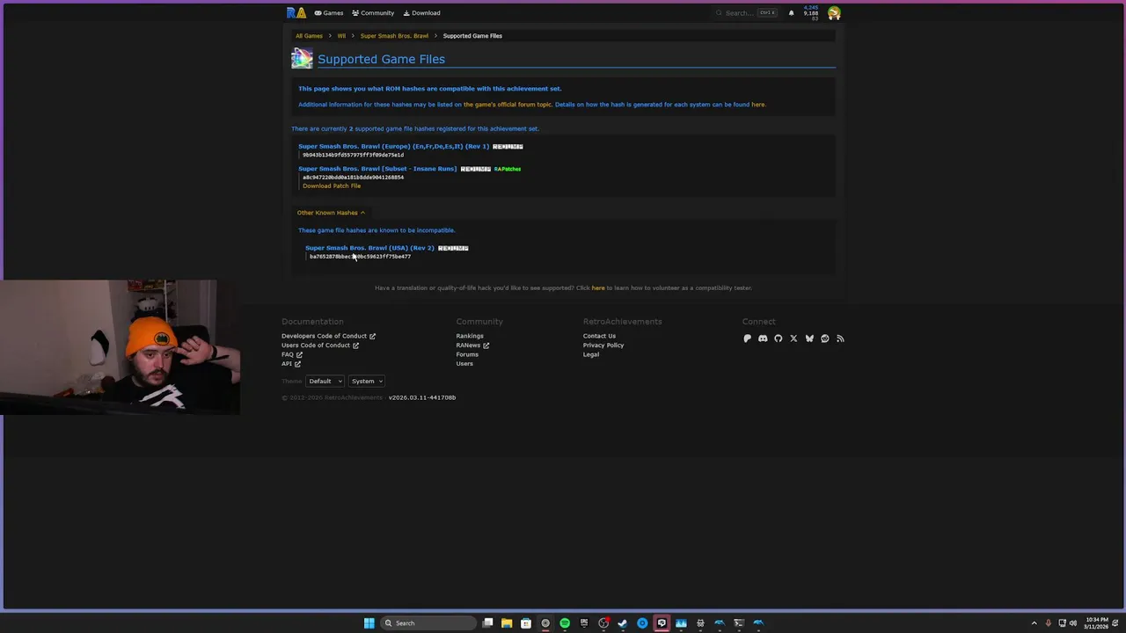Open the game's official forum topic link
Viewport: 1126px width, 633px height.
508,105
